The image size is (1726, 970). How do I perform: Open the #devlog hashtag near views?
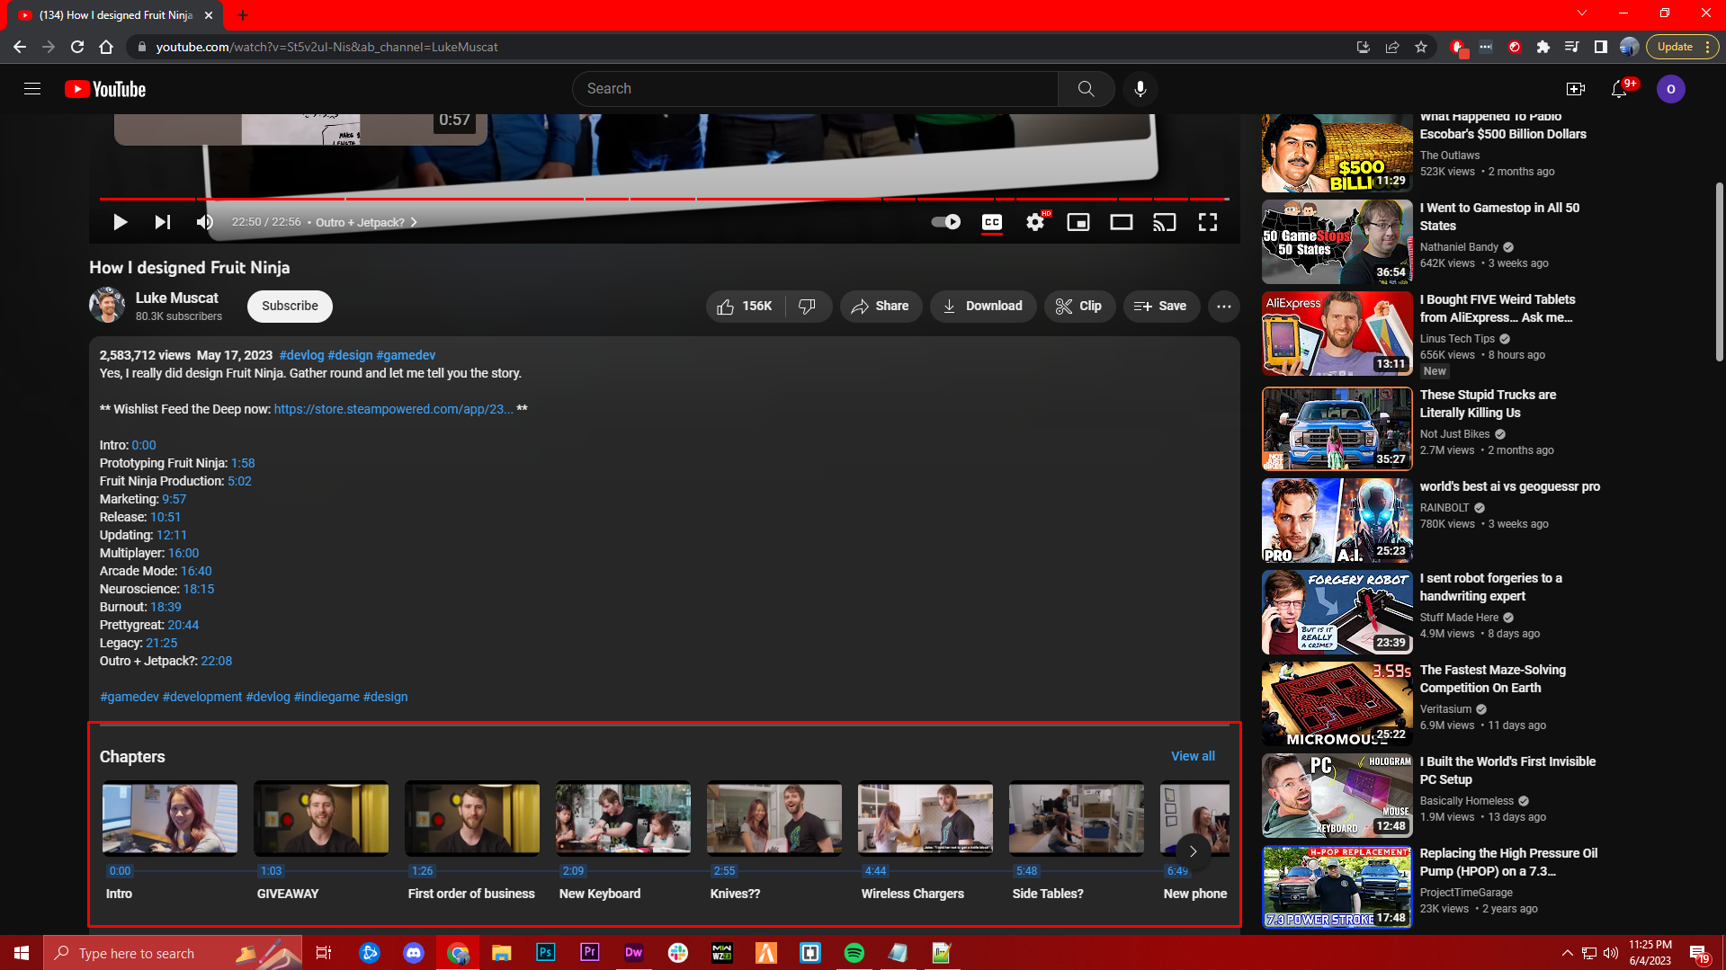click(x=301, y=355)
